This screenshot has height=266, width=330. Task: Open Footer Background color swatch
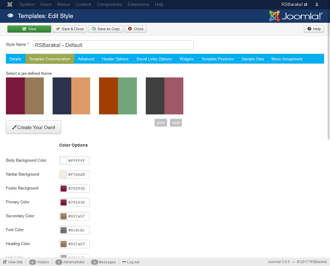pyautogui.click(x=64, y=188)
